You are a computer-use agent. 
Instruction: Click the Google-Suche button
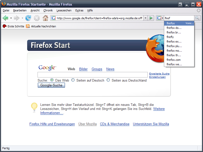click(51, 85)
